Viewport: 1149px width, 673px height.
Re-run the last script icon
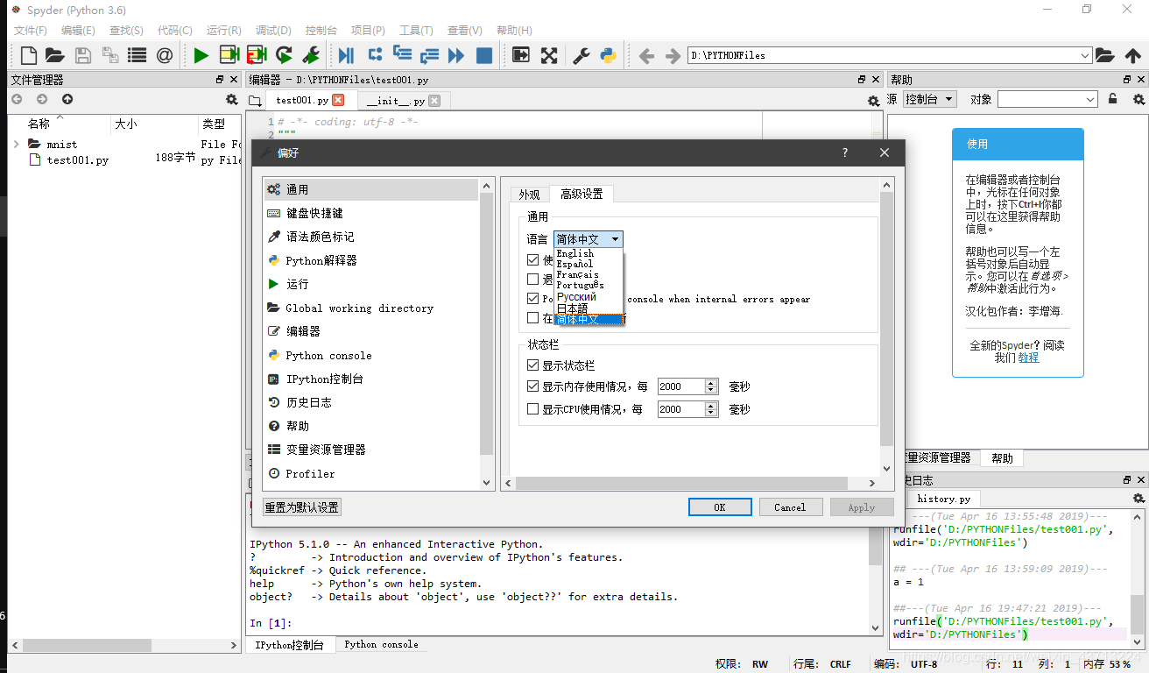pyautogui.click(x=284, y=55)
